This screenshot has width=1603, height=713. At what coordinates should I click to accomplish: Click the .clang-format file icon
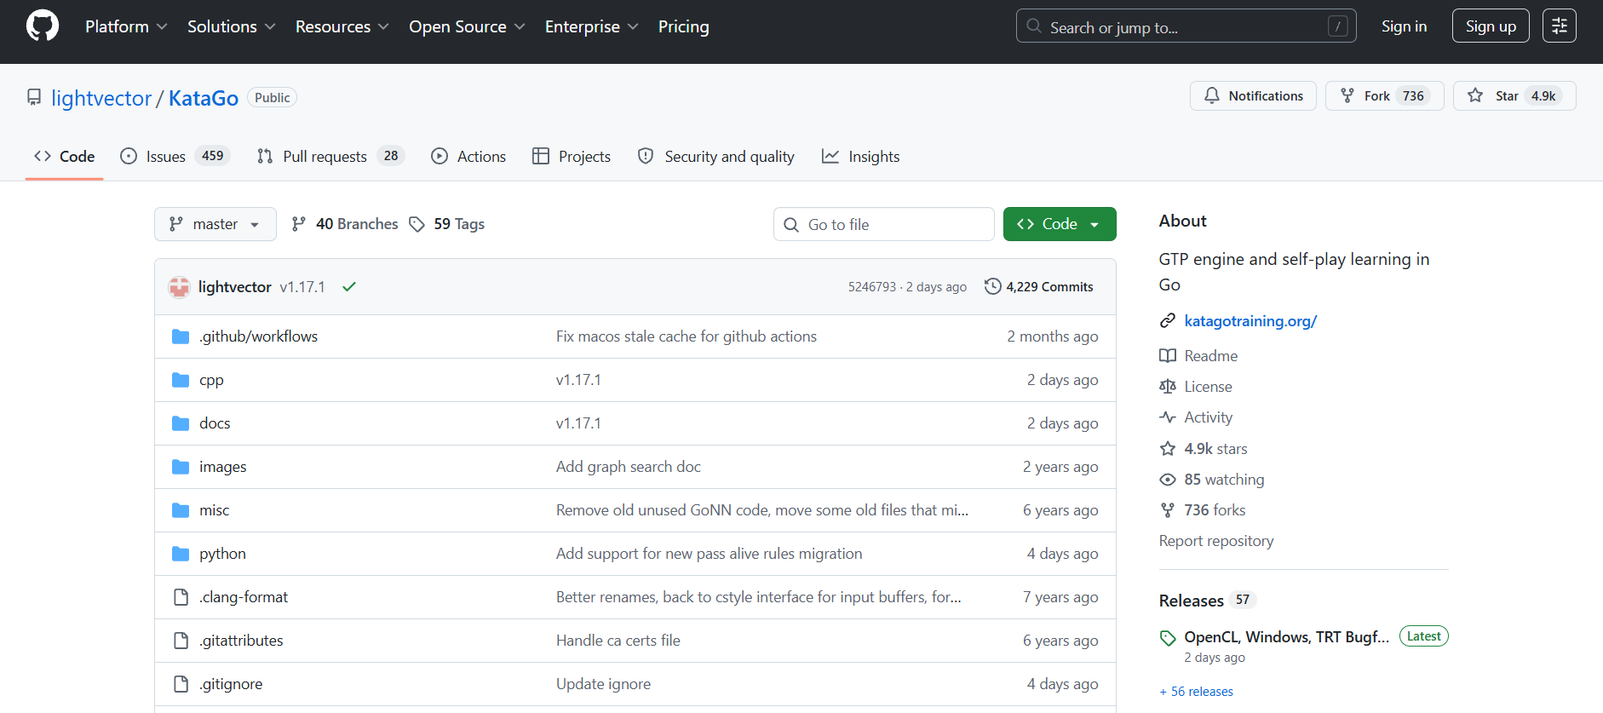click(181, 597)
